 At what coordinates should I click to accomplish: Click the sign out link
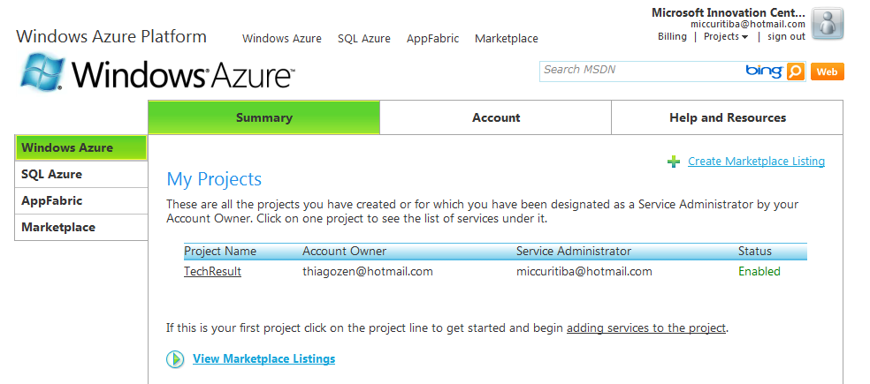click(786, 36)
